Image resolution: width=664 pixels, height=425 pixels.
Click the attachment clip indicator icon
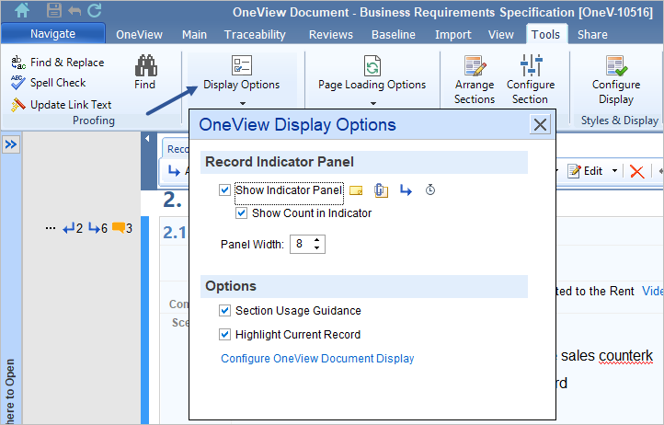[381, 190]
